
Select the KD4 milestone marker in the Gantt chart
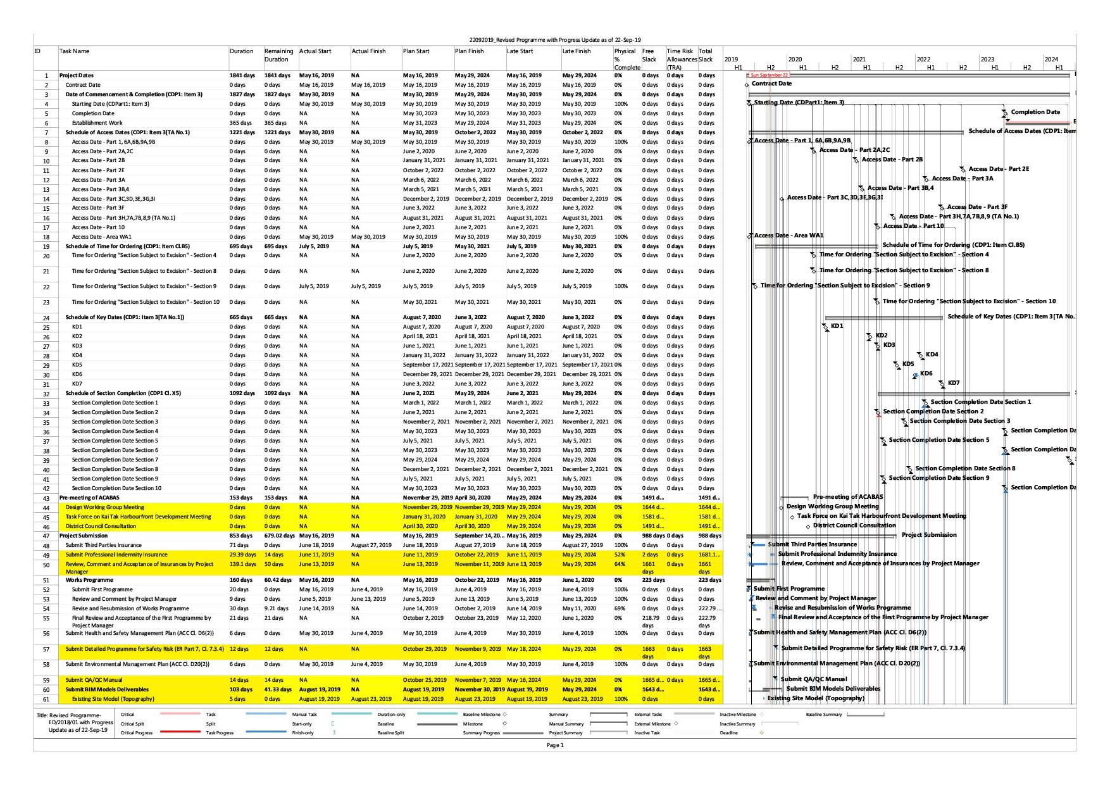point(920,356)
